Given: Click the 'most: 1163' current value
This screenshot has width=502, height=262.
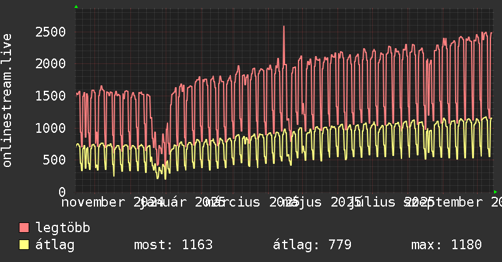Looking at the screenshot, I should (x=173, y=245).
